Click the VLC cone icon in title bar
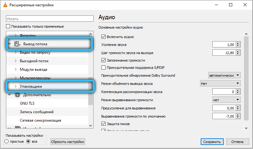253x149 pixels. [x=5, y=5]
